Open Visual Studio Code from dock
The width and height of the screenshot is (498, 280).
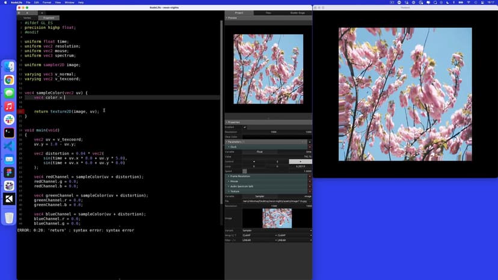tap(9, 146)
